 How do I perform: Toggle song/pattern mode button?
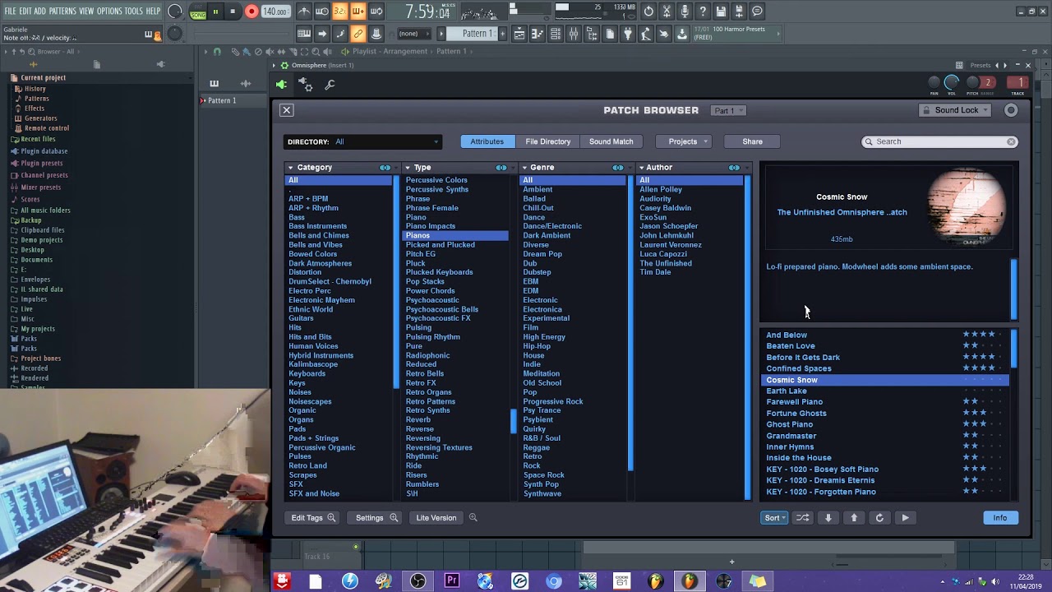coord(197,12)
